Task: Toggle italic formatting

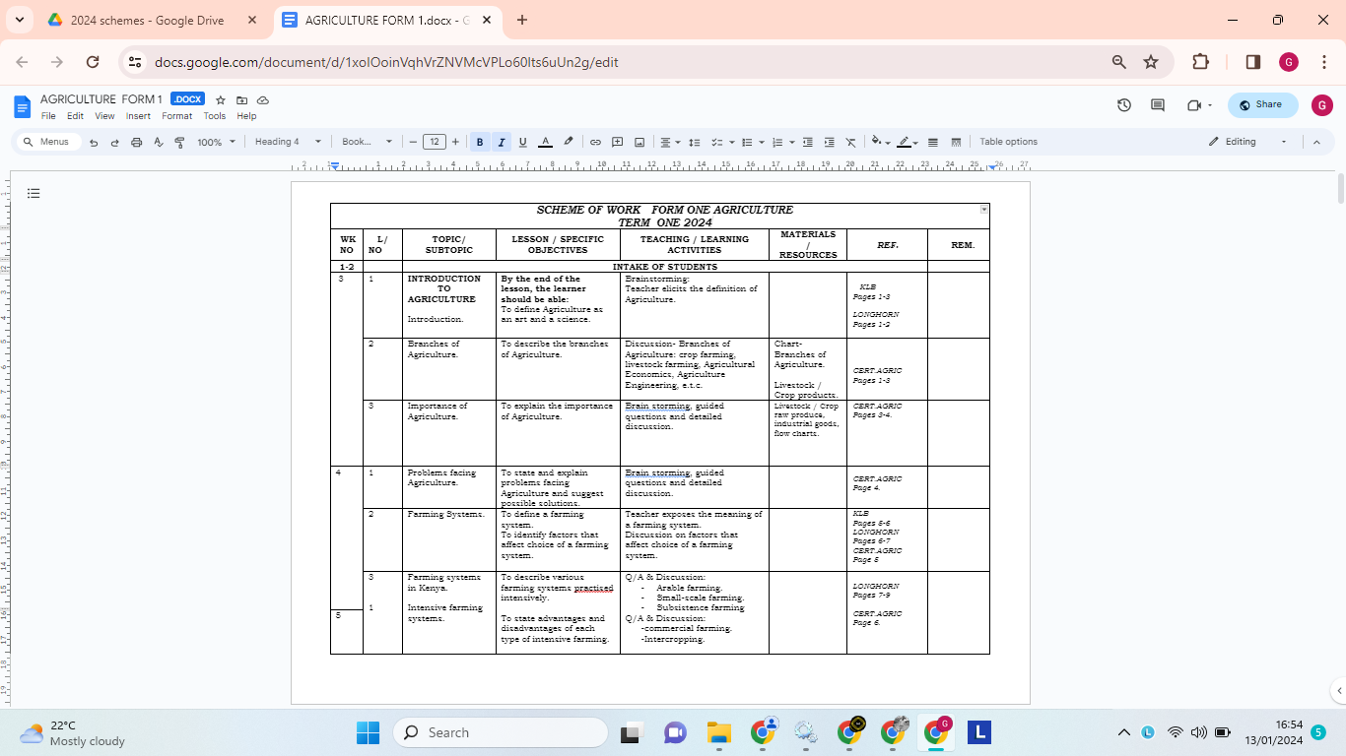Action: pyautogui.click(x=501, y=142)
